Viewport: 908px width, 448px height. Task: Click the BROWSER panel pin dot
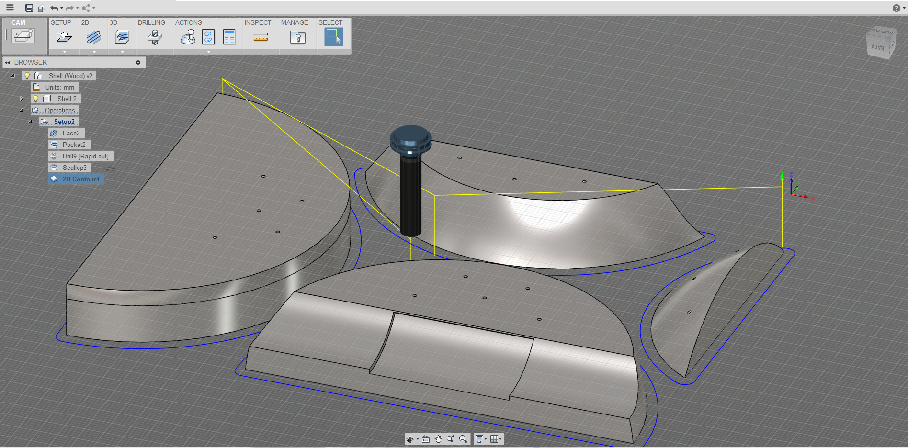[138, 62]
